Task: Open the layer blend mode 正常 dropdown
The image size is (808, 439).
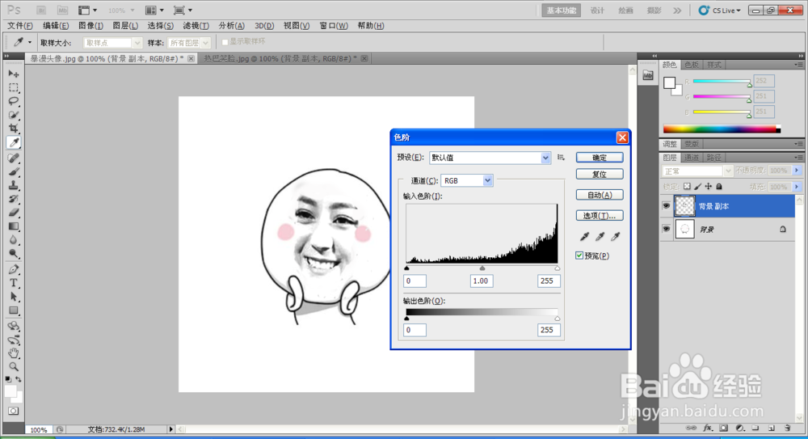Action: tap(696, 171)
